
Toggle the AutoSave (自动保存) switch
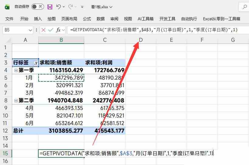tap(38, 7)
